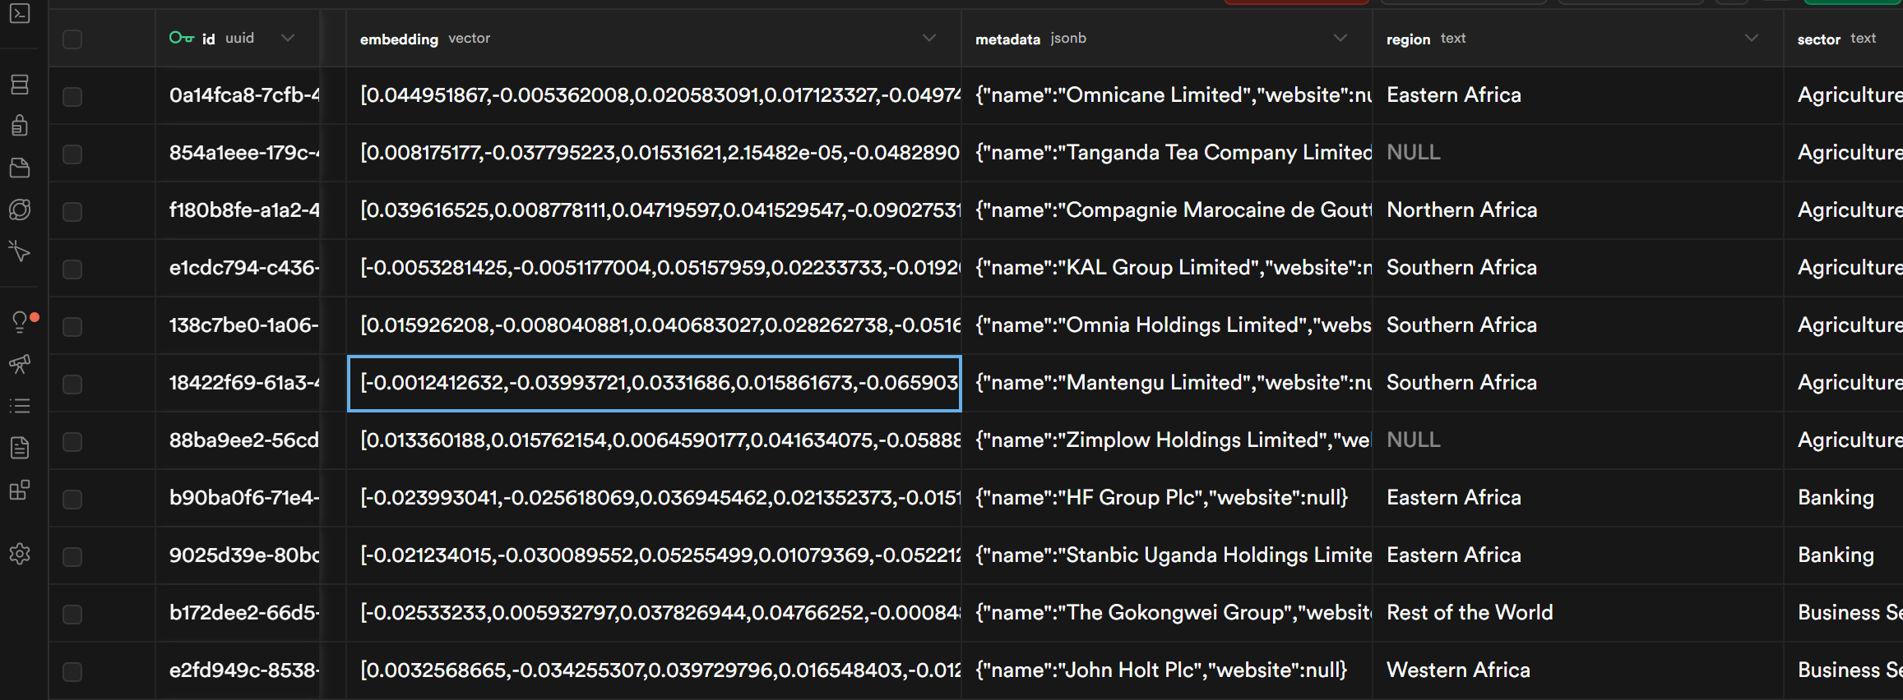This screenshot has height=700, width=1903.
Task: Open Project Settings via the gear icon
Action: click(x=20, y=554)
